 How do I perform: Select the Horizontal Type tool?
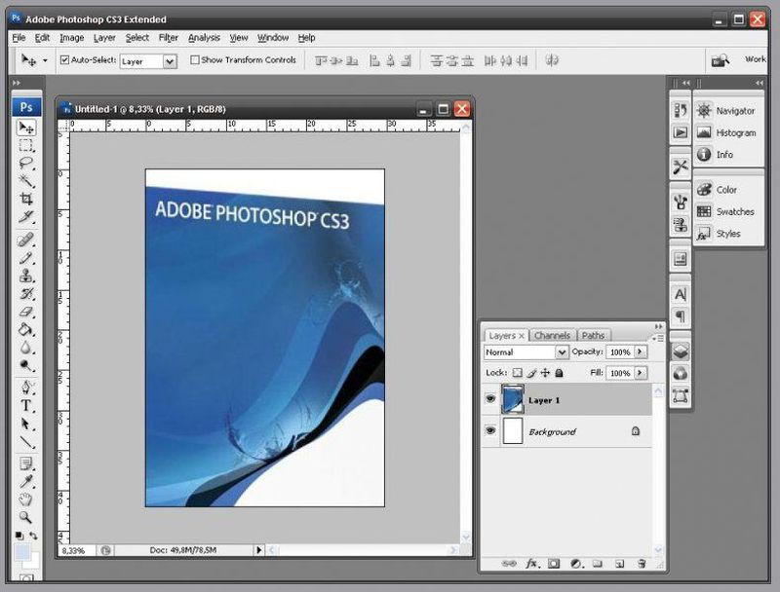point(26,405)
